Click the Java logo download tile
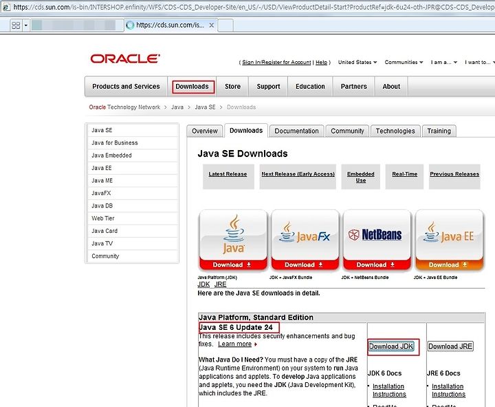 233,234
